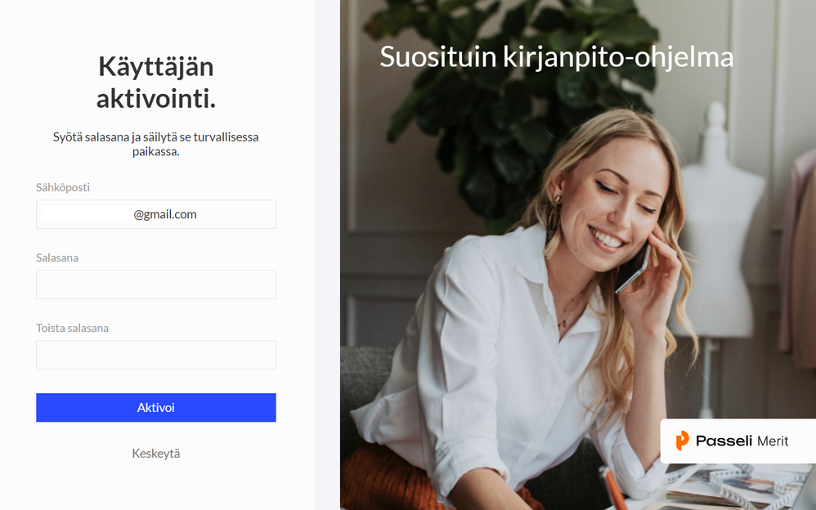816x510 pixels.
Task: Click the smartphone held to the woman's ear
Action: pyautogui.click(x=632, y=267)
